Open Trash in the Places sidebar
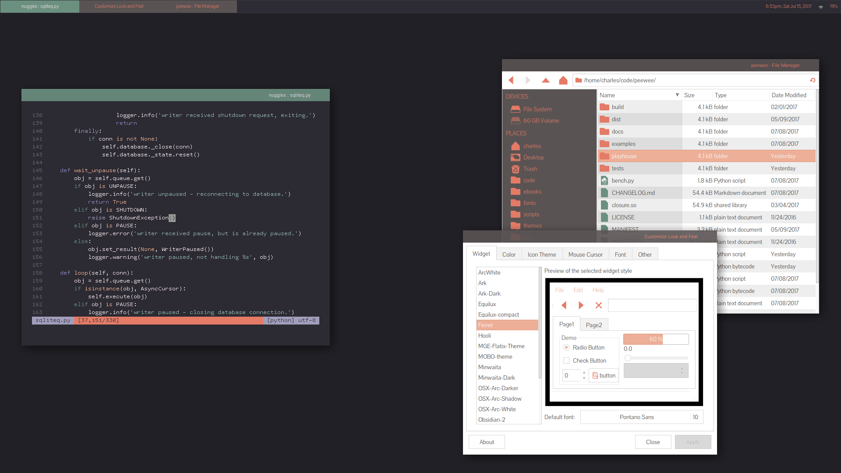The image size is (841, 473). tap(530, 169)
